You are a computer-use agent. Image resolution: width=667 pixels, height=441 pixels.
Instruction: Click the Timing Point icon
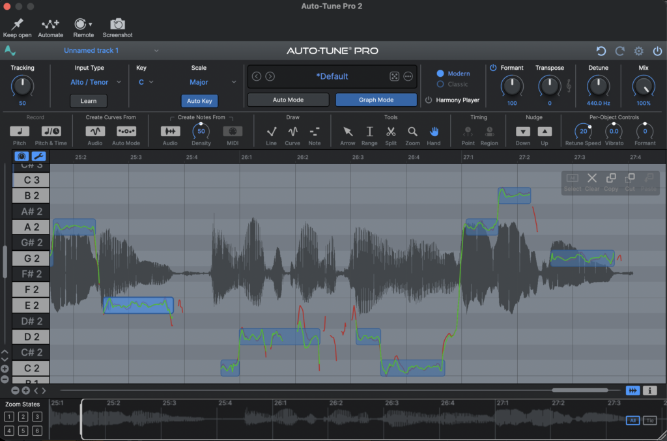click(x=468, y=132)
